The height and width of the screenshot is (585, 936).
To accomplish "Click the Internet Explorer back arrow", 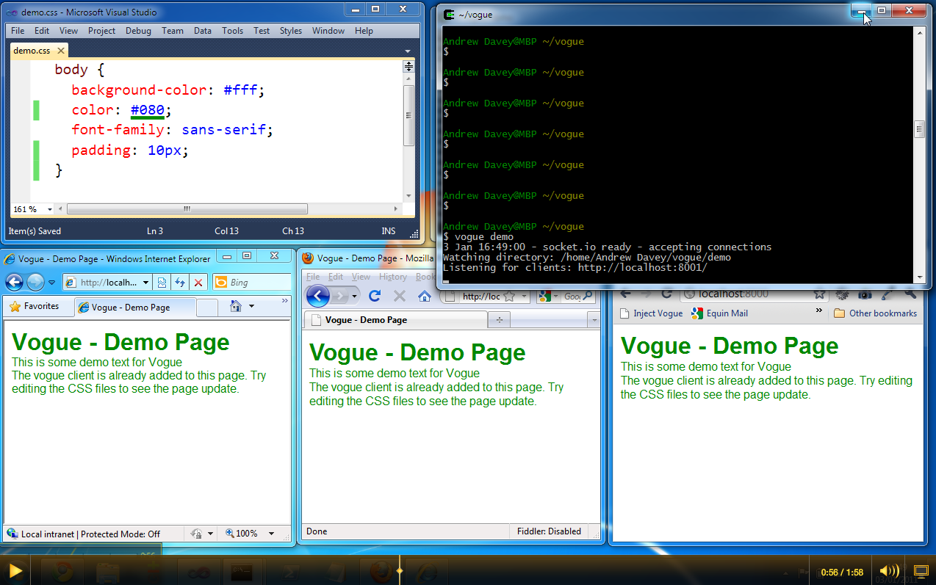I will (x=14, y=283).
